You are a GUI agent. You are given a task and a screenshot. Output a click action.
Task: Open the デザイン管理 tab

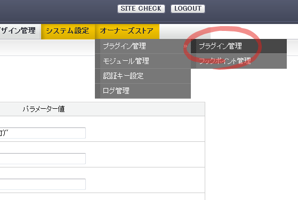click(20, 31)
